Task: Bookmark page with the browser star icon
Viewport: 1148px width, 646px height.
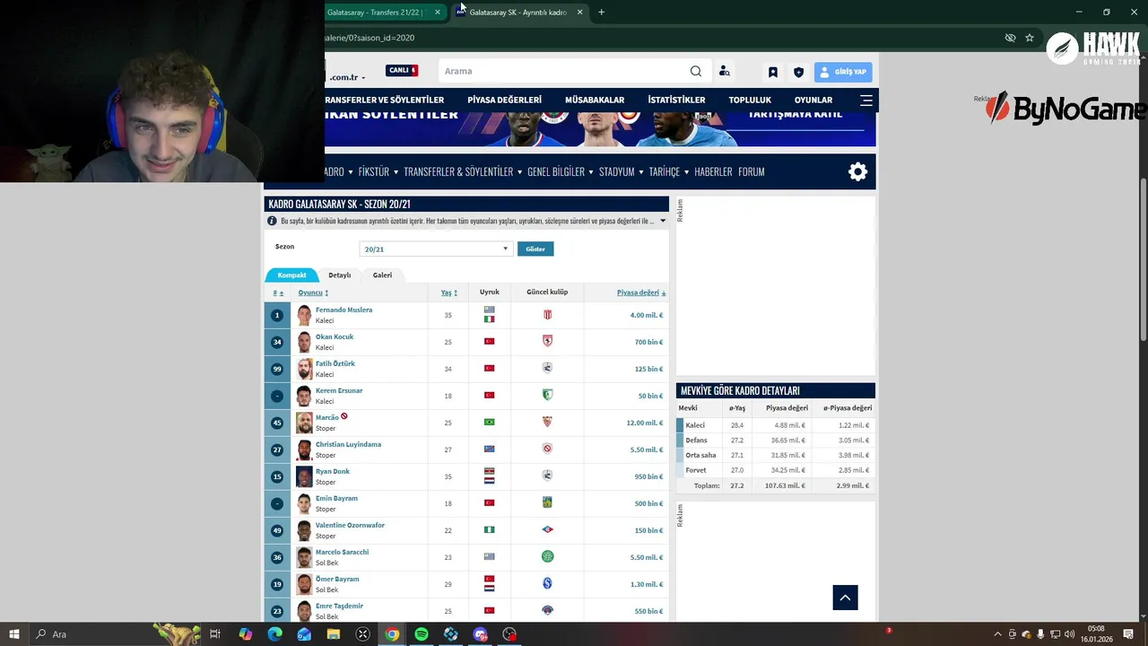Action: tap(1030, 38)
